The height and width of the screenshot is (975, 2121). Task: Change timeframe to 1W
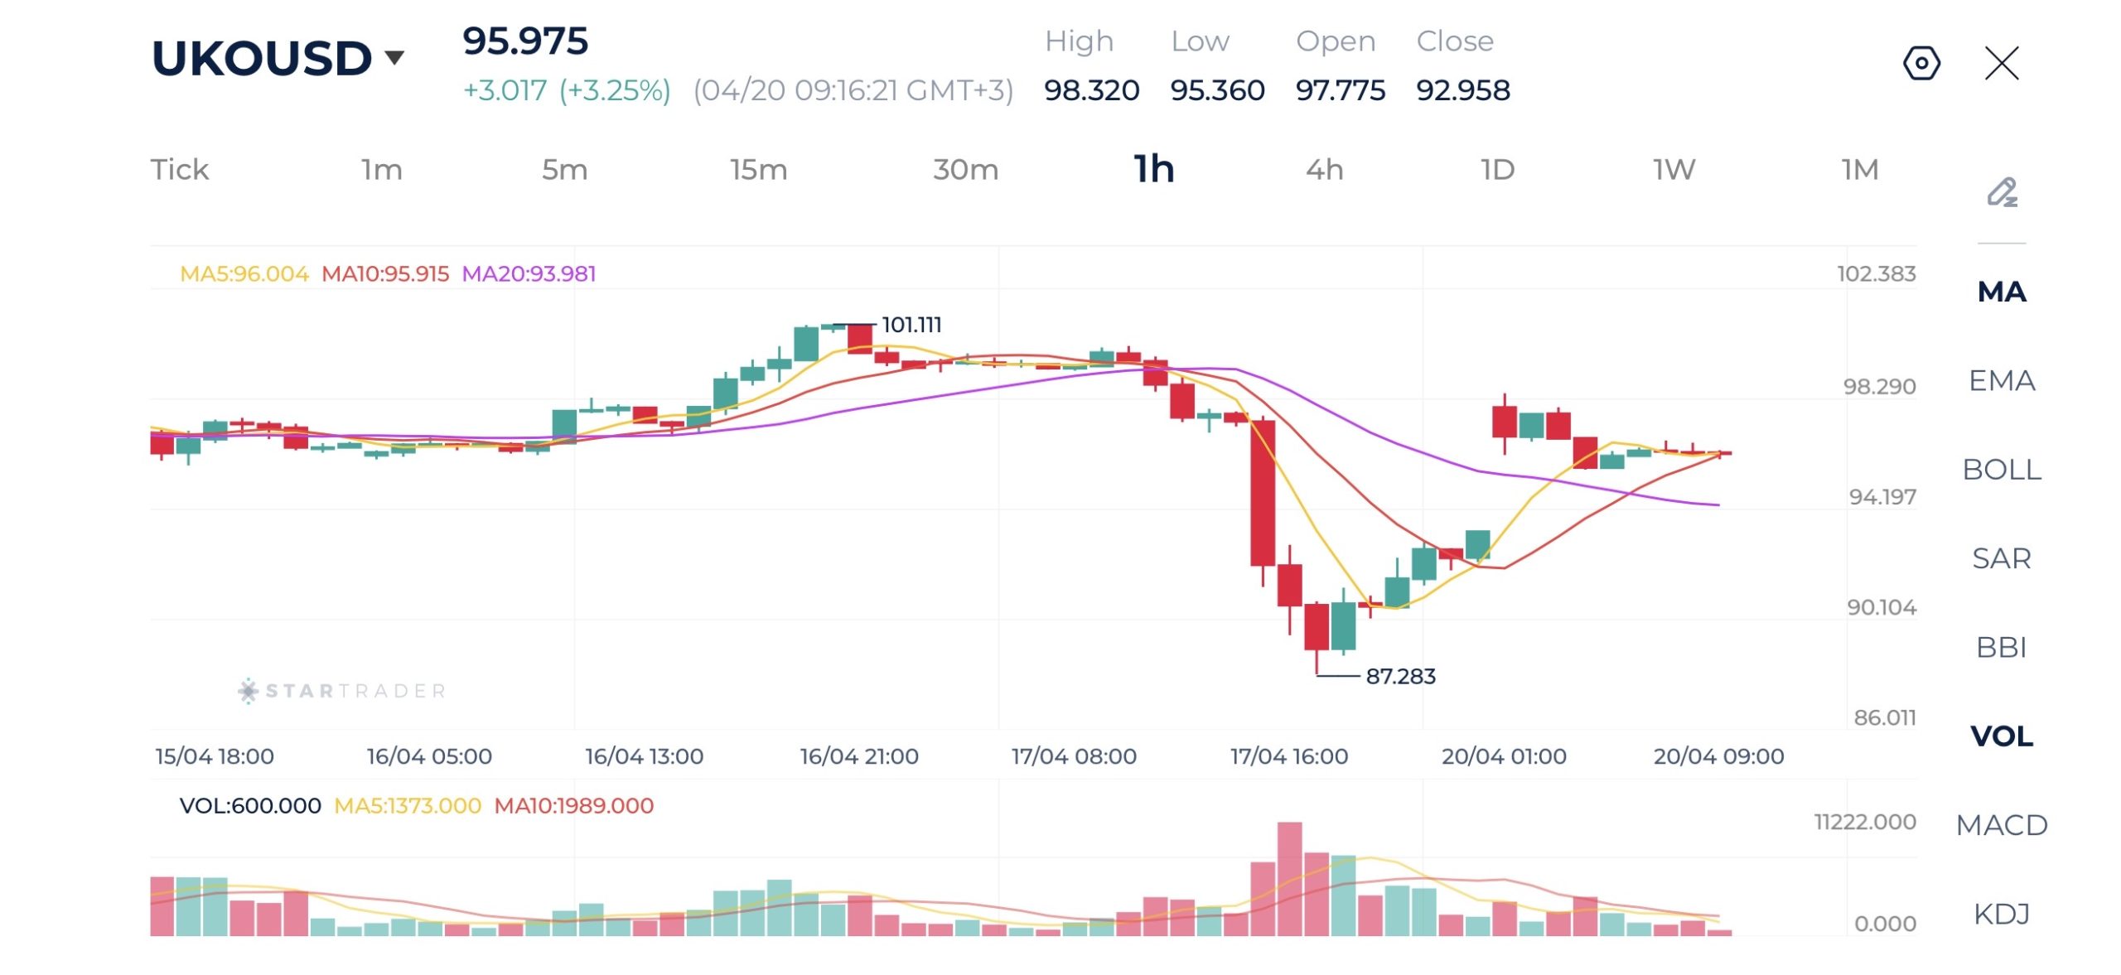[x=1674, y=170]
